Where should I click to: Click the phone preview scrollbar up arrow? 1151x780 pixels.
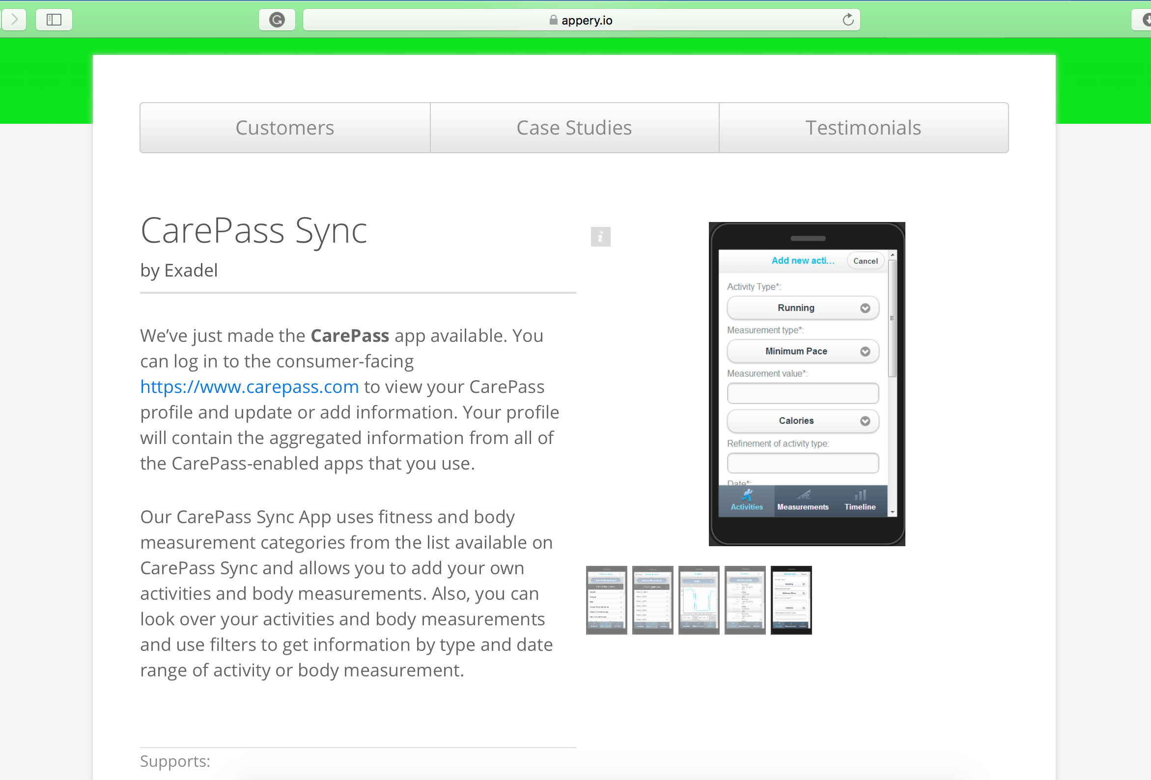pyautogui.click(x=892, y=254)
